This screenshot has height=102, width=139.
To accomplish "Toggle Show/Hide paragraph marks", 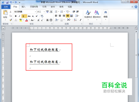I will (81, 20).
